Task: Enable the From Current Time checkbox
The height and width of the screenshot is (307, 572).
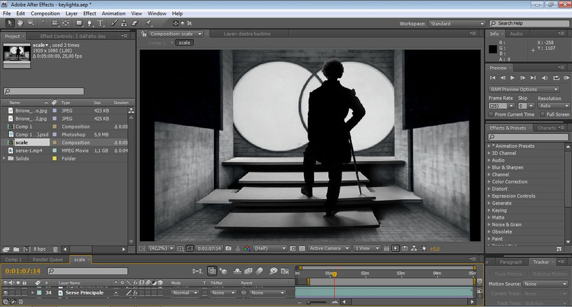Action: (491, 115)
